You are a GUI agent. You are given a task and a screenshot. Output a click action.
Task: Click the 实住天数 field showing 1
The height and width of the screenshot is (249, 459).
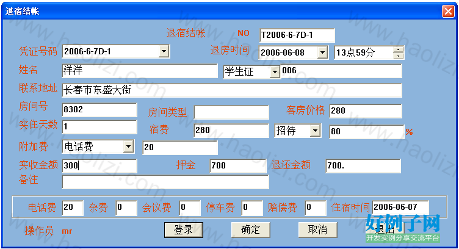pyautogui.click(x=99, y=127)
